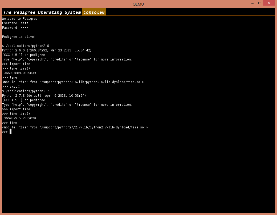
Task: Select the Console0 tab
Action: click(x=94, y=12)
